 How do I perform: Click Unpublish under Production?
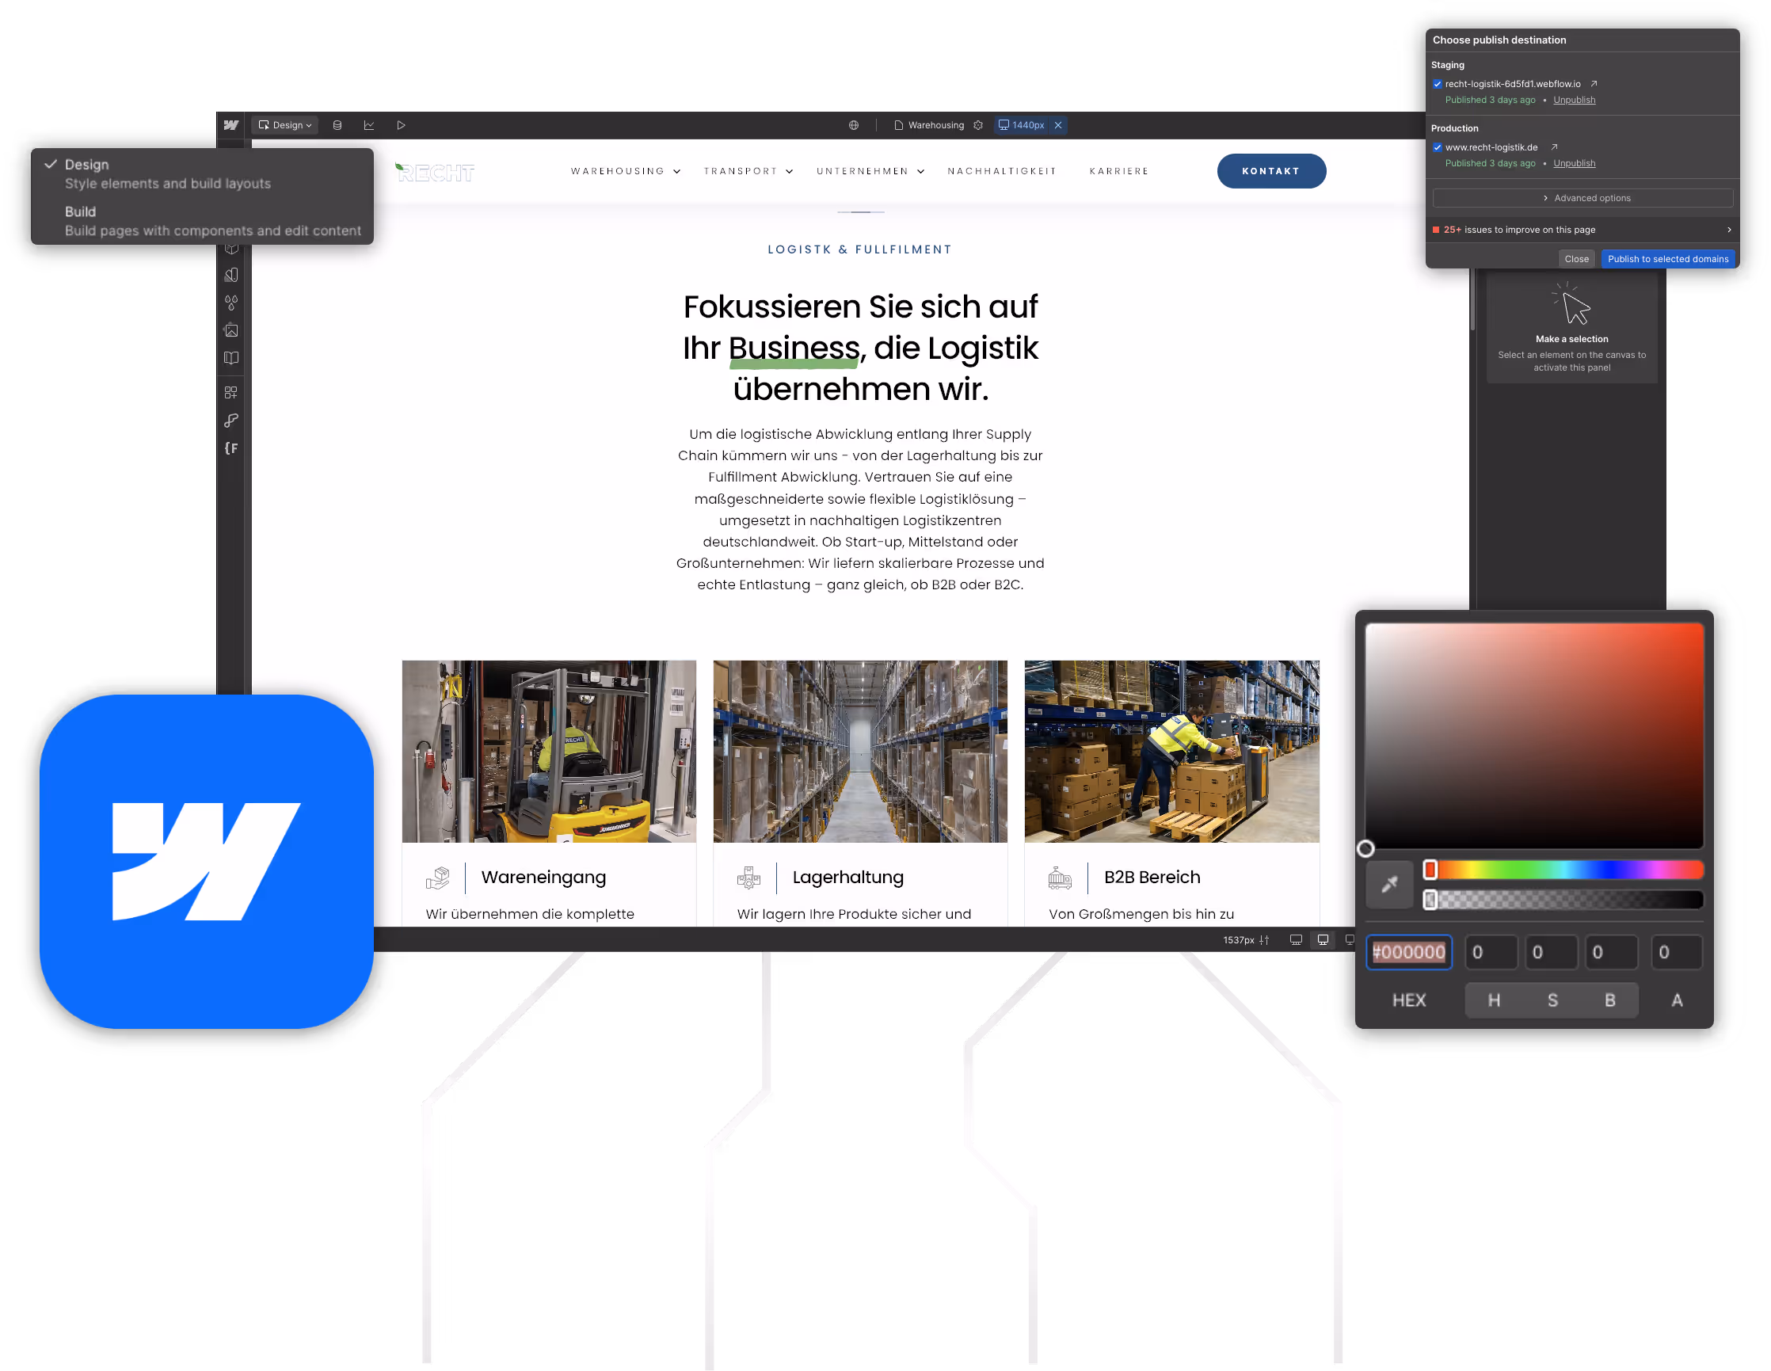coord(1573,163)
